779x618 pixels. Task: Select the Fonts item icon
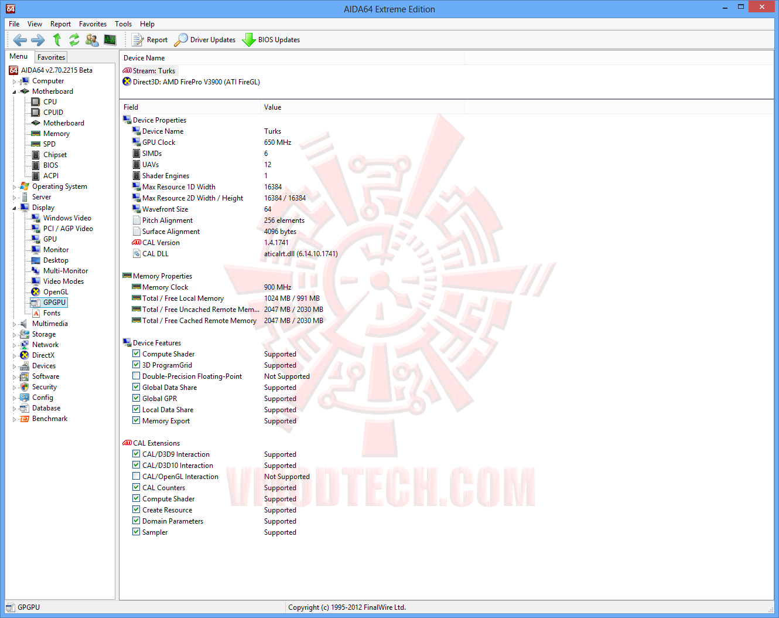tap(36, 313)
